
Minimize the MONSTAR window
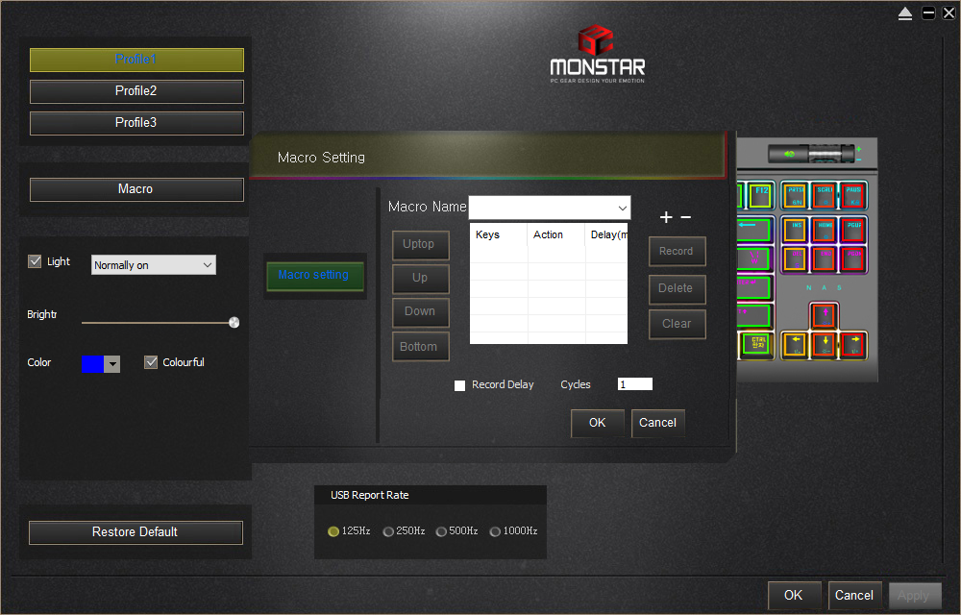tap(928, 13)
